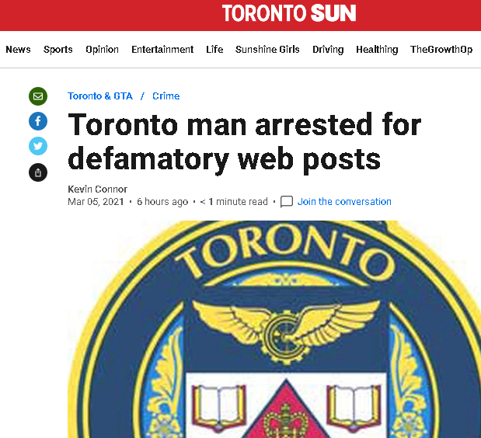Viewport: 481px width, 438px height.
Task: Click Join the conversation link
Action: [x=344, y=202]
